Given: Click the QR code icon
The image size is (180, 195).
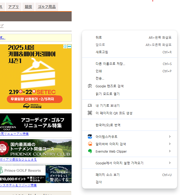Looking at the screenshot, I should [x=90, y=113].
